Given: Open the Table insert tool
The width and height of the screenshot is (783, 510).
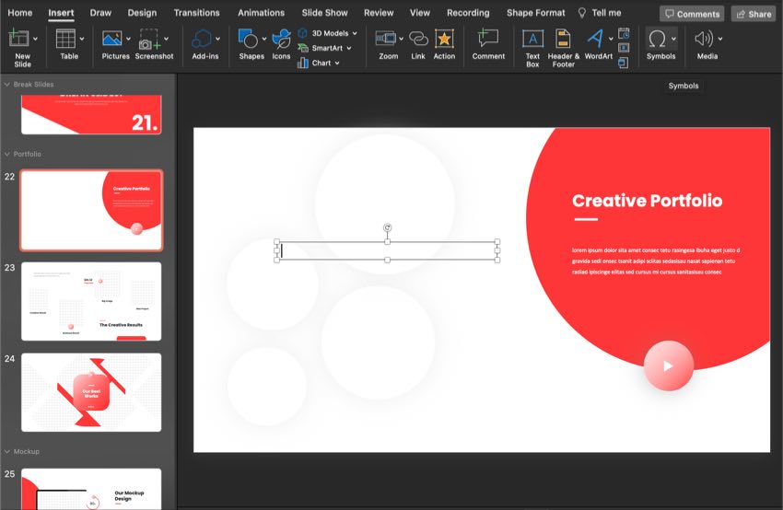Looking at the screenshot, I should point(66,39).
